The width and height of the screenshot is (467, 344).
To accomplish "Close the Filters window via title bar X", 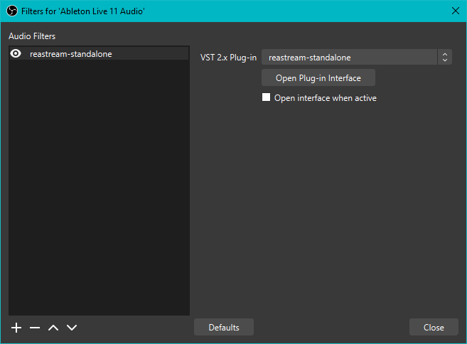I will 456,10.
